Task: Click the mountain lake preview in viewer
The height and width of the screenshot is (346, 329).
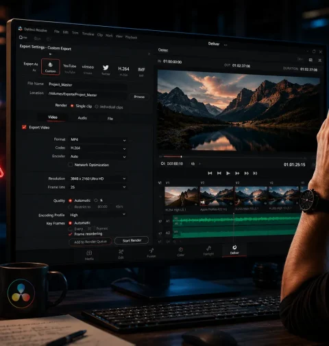Action: coord(239,111)
